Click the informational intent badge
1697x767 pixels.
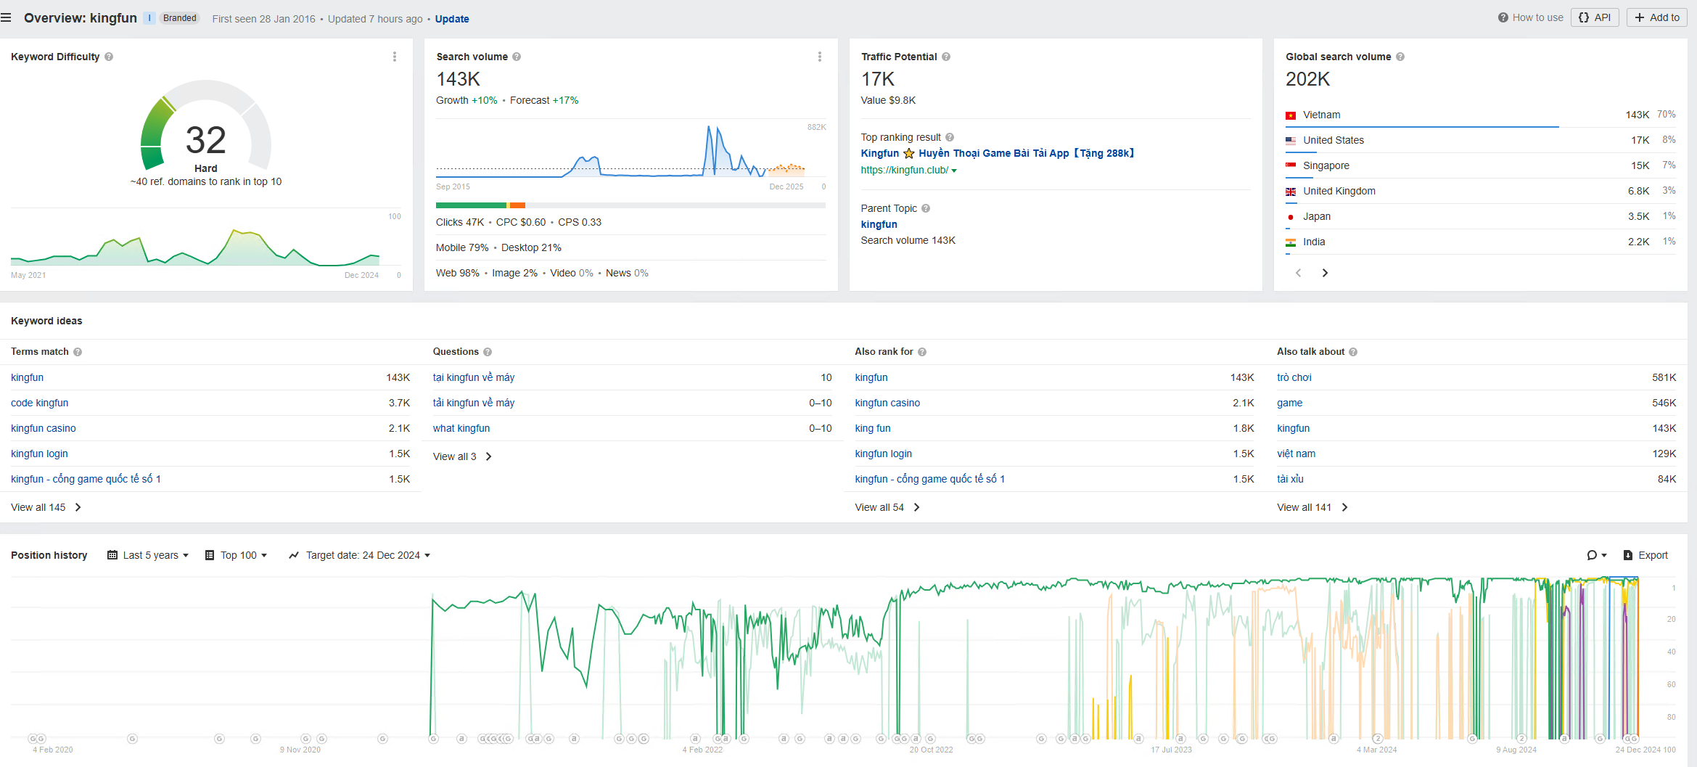(149, 18)
